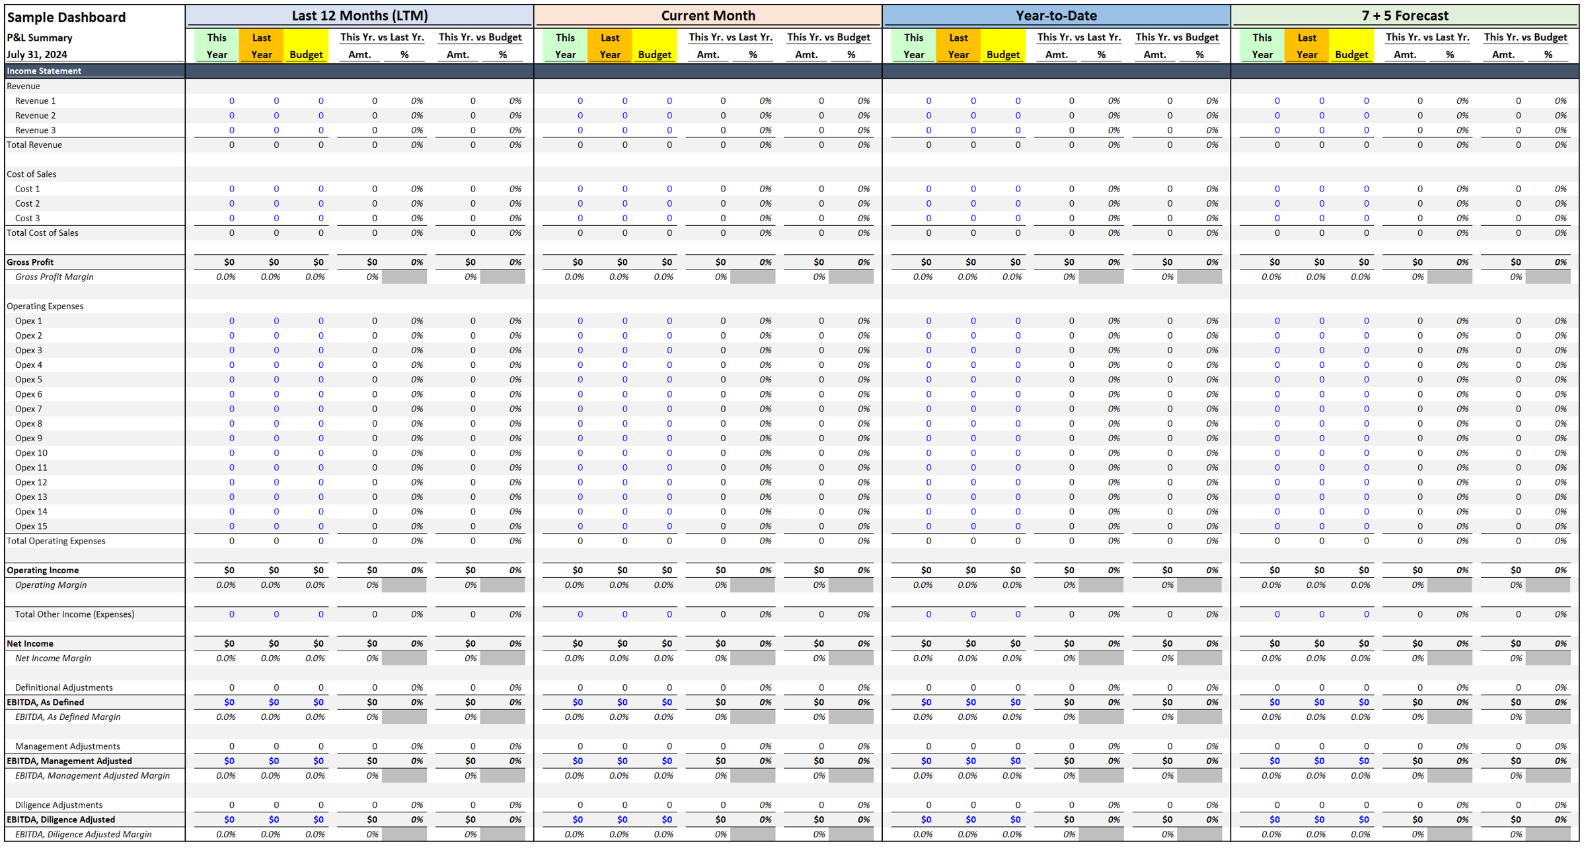
Task: Click the Year-to-Date section header
Action: [x=1056, y=15]
